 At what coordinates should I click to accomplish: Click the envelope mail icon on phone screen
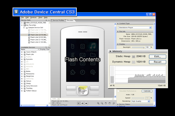(x=83, y=55)
